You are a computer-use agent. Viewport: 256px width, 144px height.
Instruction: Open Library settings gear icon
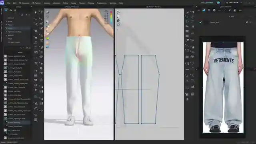coord(15,10)
